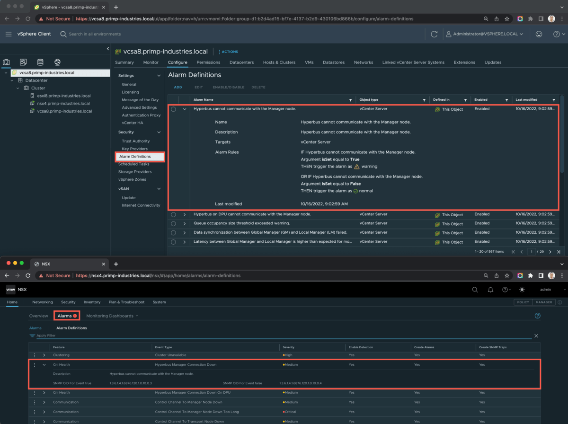Filter the Alarm Name column
568x424 pixels.
click(350, 100)
